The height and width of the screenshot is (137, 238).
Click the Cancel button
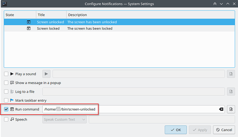click(224, 130)
